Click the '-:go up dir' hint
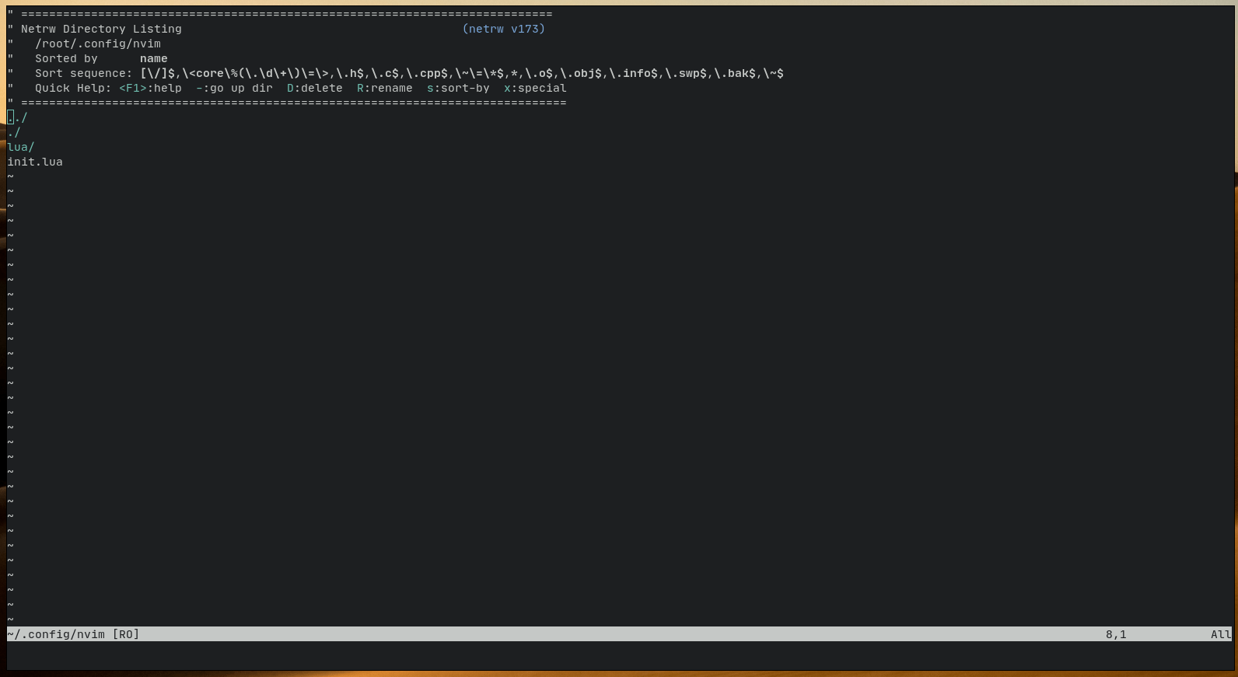Viewport: 1238px width, 677px height. click(234, 88)
